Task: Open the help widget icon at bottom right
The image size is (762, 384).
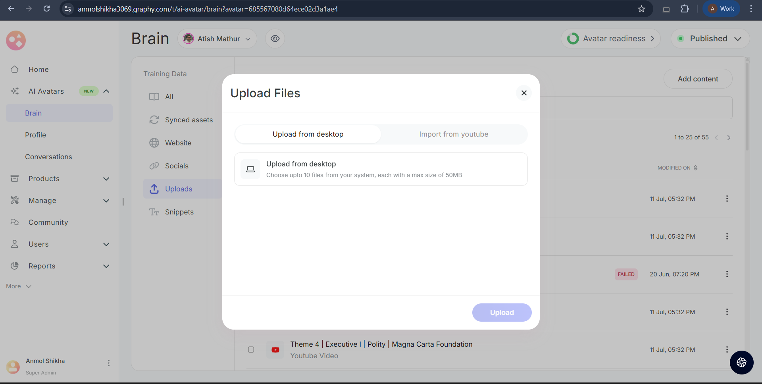Action: click(741, 362)
